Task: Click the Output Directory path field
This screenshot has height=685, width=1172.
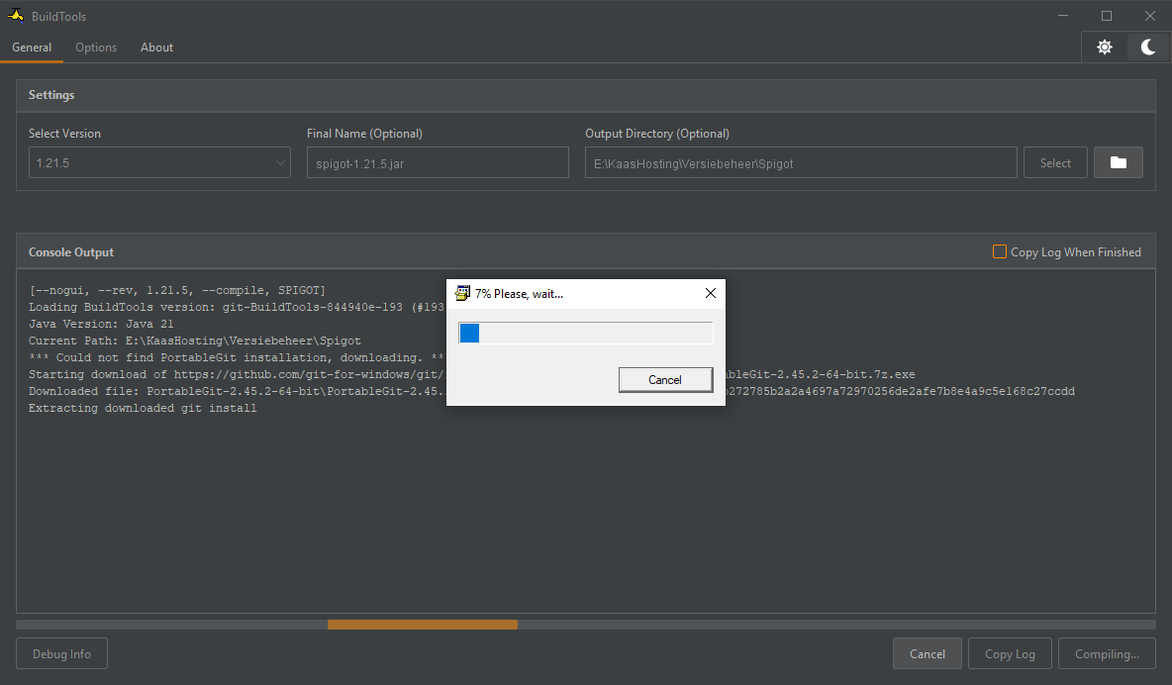Action: [x=801, y=163]
